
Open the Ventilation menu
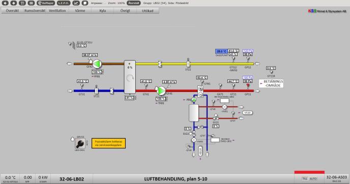(x=57, y=11)
